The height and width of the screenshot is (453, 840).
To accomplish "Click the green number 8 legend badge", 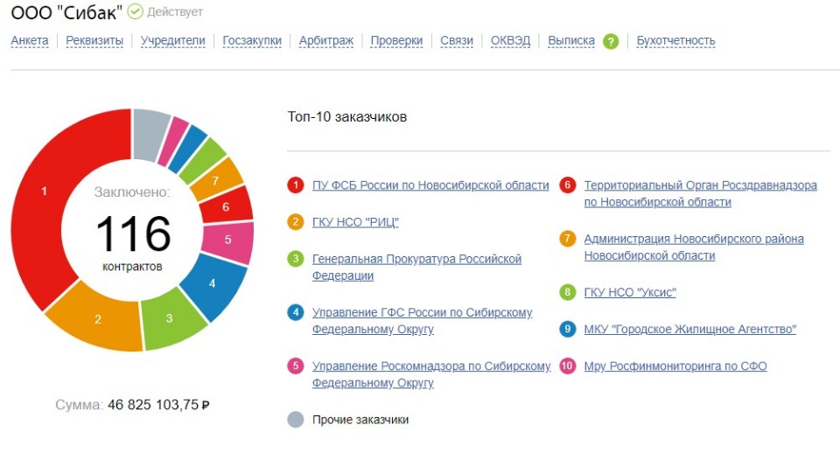I will 567,292.
